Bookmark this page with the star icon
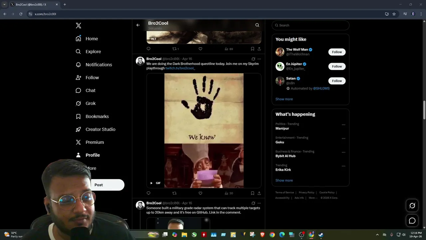The width and height of the screenshot is (426, 240). point(394,14)
